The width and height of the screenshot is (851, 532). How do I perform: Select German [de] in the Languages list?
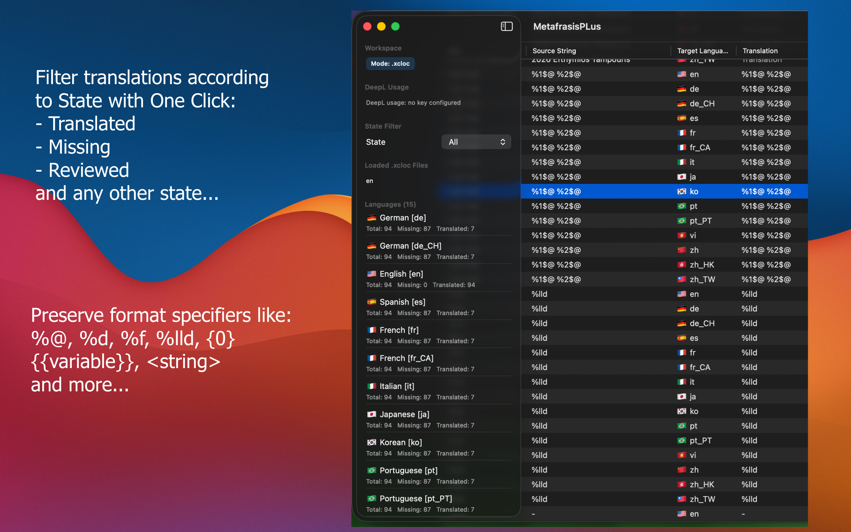coord(438,223)
